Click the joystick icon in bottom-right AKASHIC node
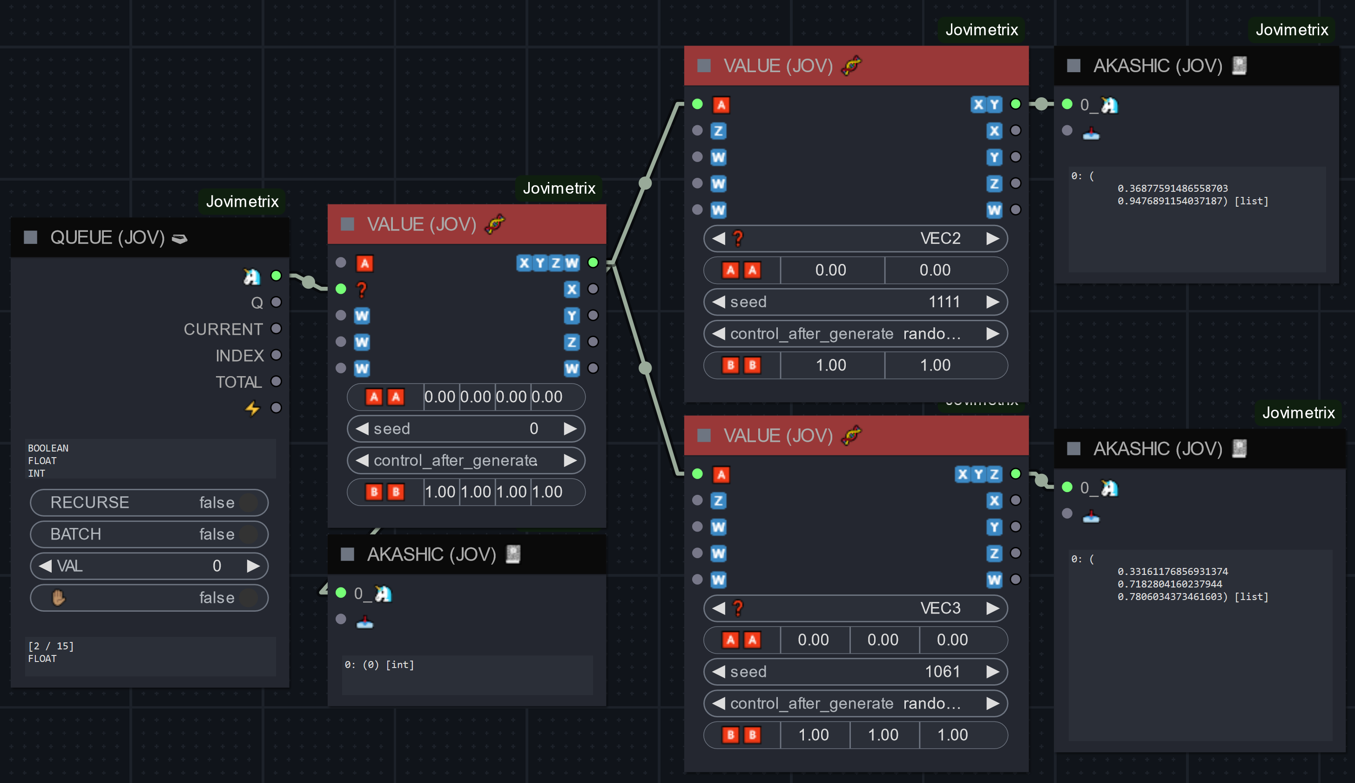1355x783 pixels. [1091, 517]
